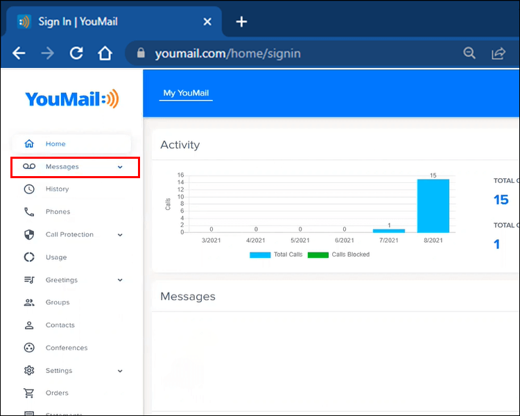This screenshot has height=416, width=520.
Task: Click the YouMail logo
Action: coord(72,99)
